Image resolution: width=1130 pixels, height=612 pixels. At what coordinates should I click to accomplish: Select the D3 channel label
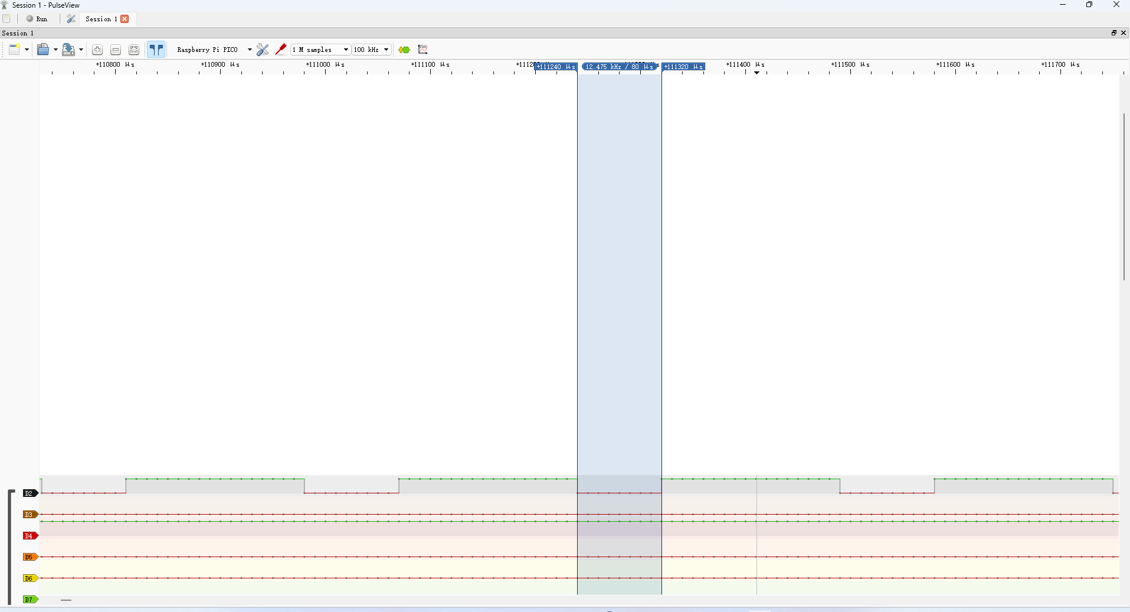[30, 515]
